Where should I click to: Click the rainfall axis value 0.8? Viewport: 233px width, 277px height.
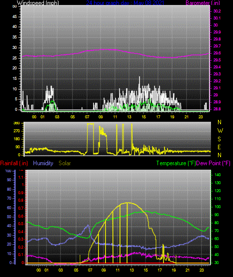pyautogui.click(x=21, y=201)
